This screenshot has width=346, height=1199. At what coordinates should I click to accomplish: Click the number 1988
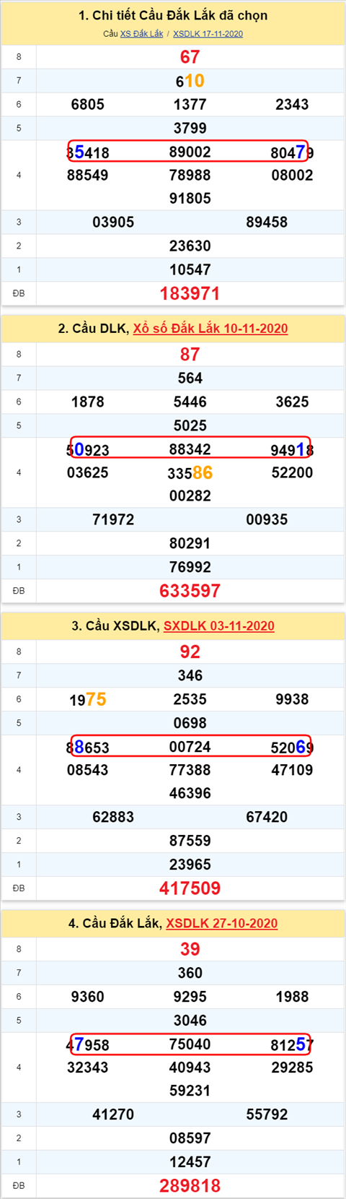[292, 997]
